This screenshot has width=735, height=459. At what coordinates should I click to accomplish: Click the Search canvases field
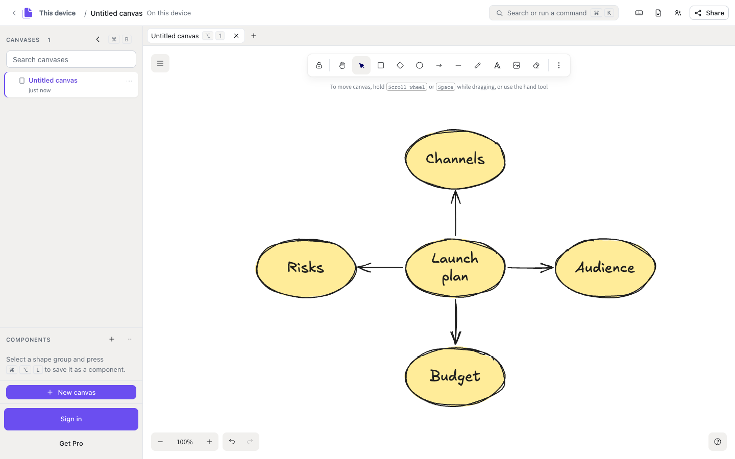click(71, 59)
